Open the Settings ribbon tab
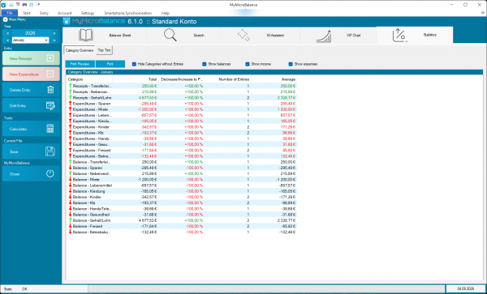The image size is (487, 294). [x=88, y=13]
